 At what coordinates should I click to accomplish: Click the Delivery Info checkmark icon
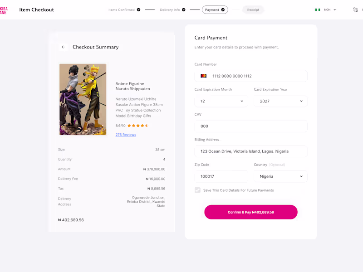(184, 10)
